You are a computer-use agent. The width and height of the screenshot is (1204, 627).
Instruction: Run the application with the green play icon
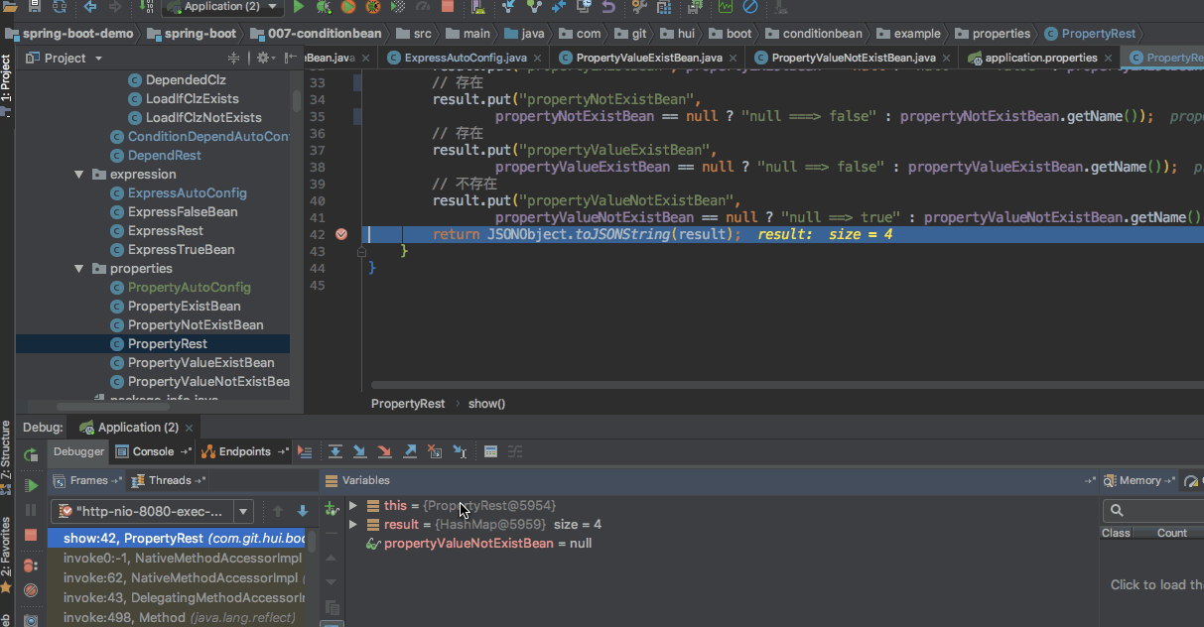(299, 8)
